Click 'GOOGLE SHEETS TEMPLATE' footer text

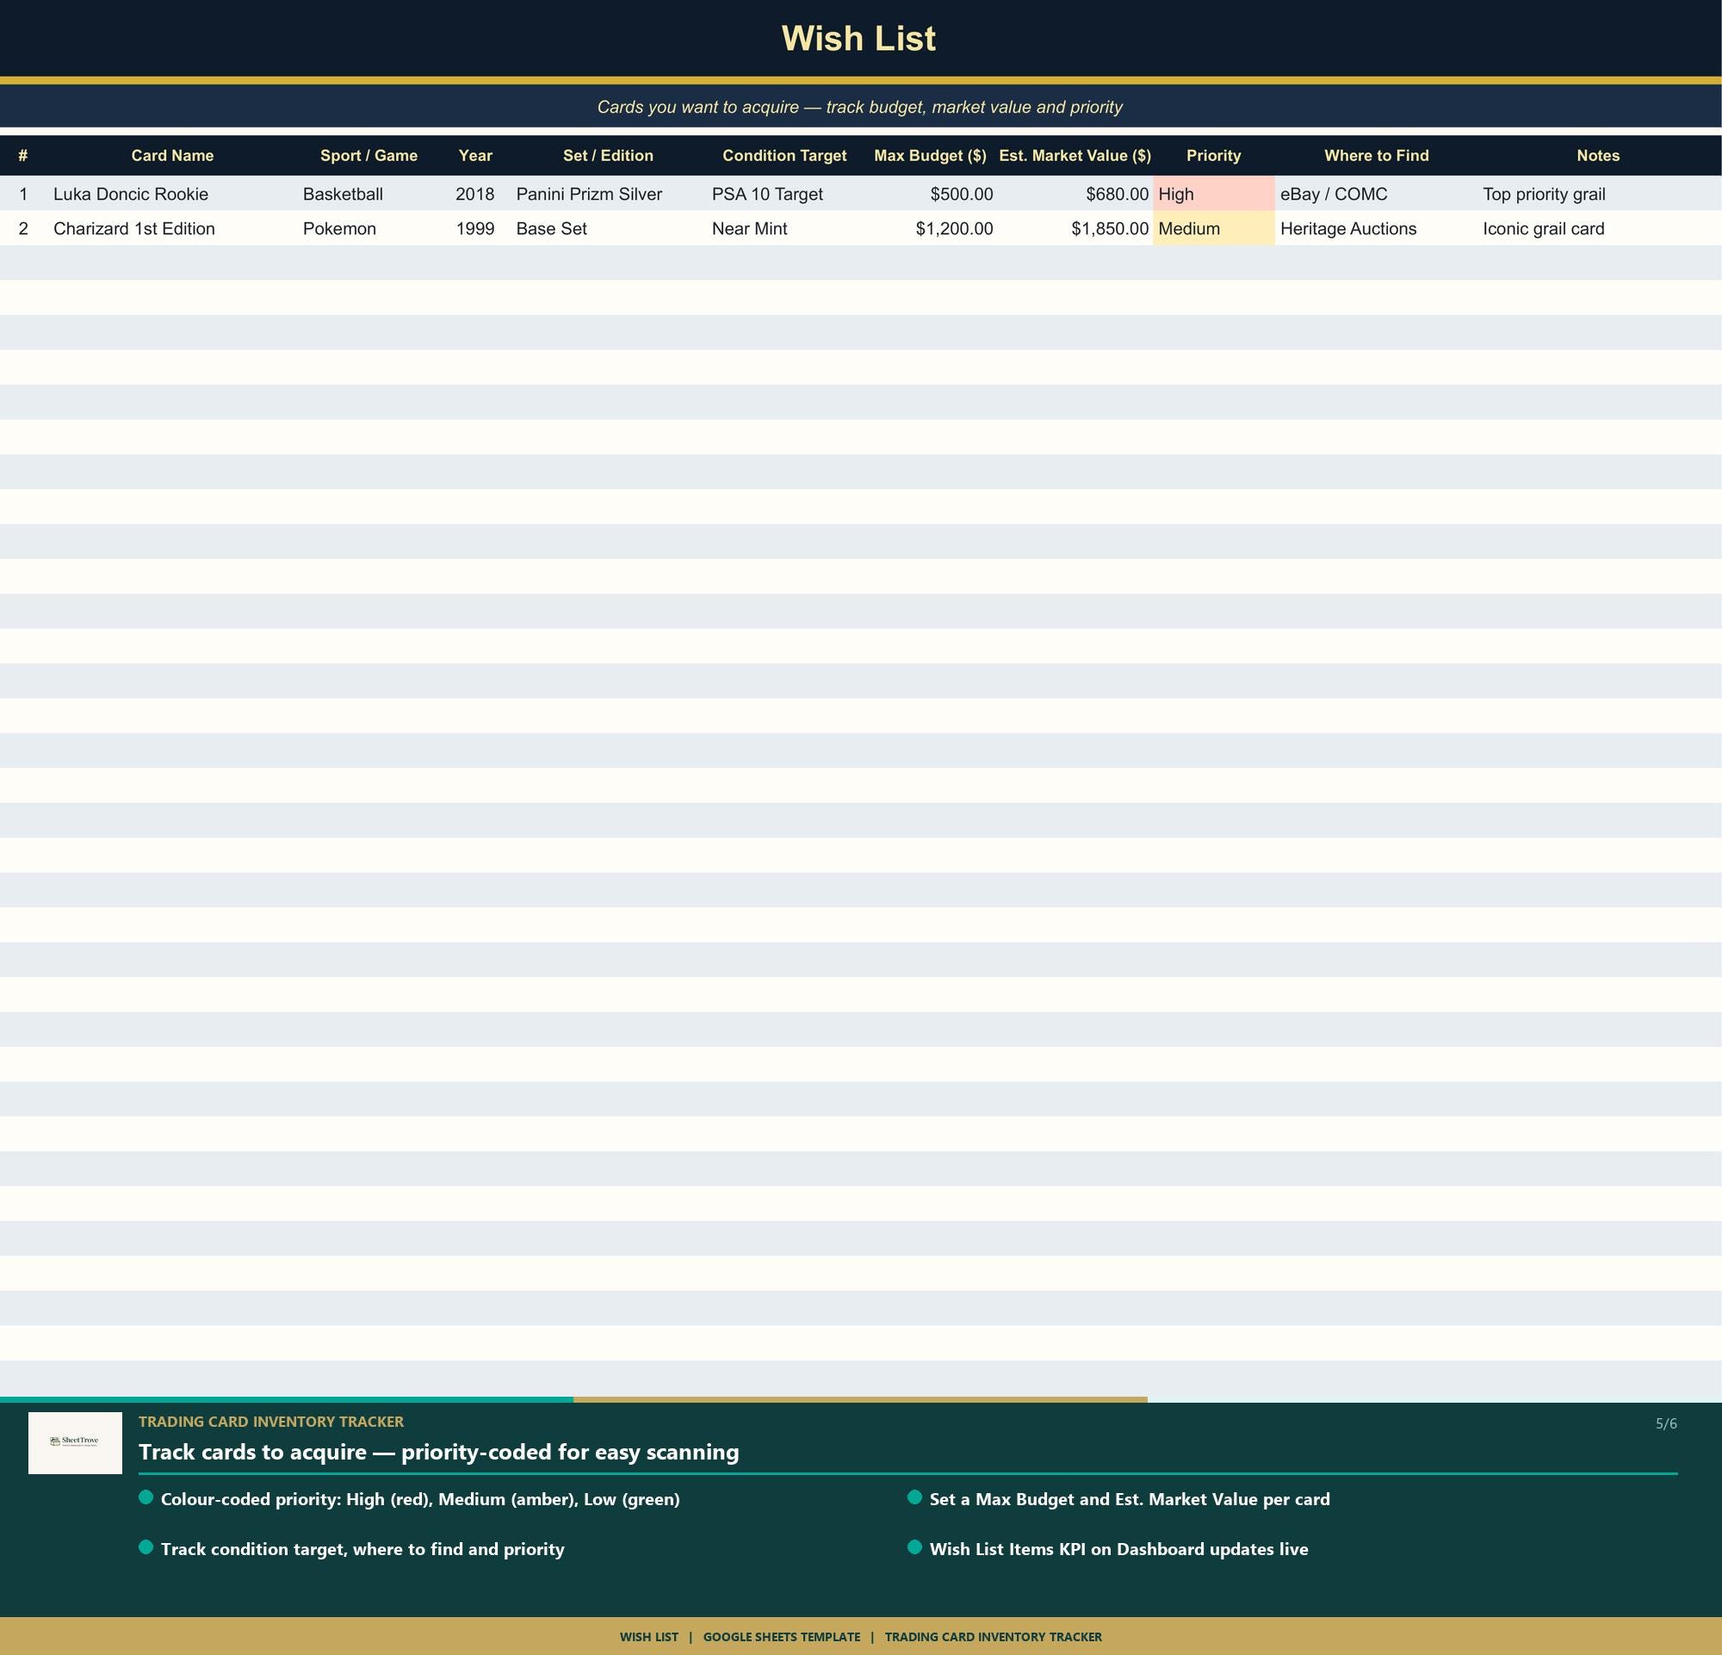(x=782, y=1637)
